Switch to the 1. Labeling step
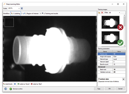The height and width of the screenshot is (94, 129). tap(15, 13)
